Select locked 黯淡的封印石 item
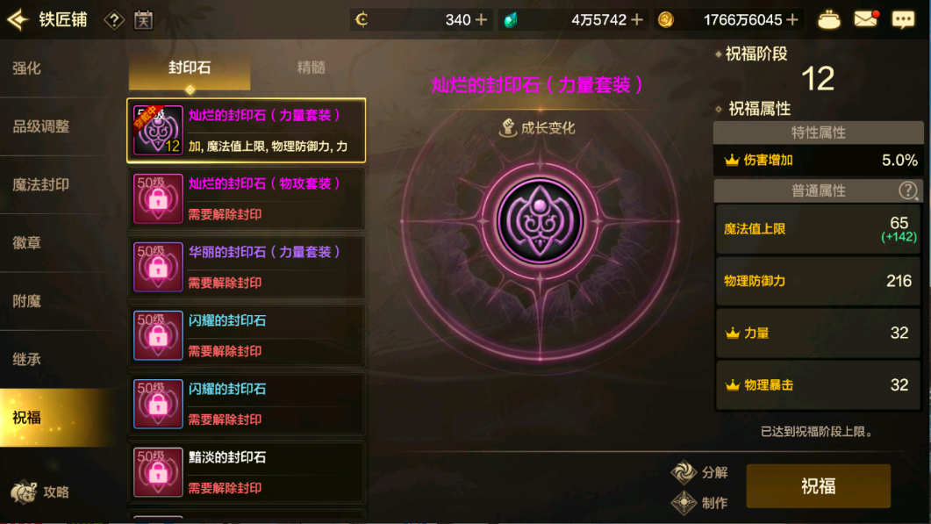931x524 pixels. pos(247,471)
